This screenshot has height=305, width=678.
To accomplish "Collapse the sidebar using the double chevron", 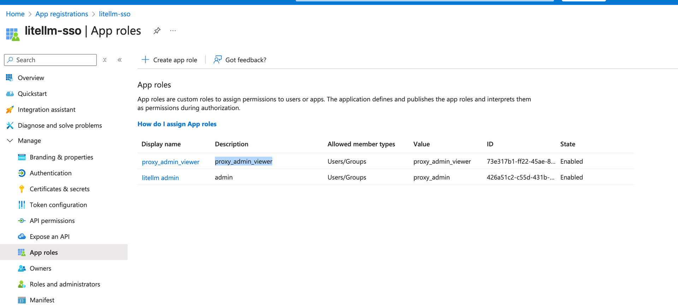I will click(120, 60).
